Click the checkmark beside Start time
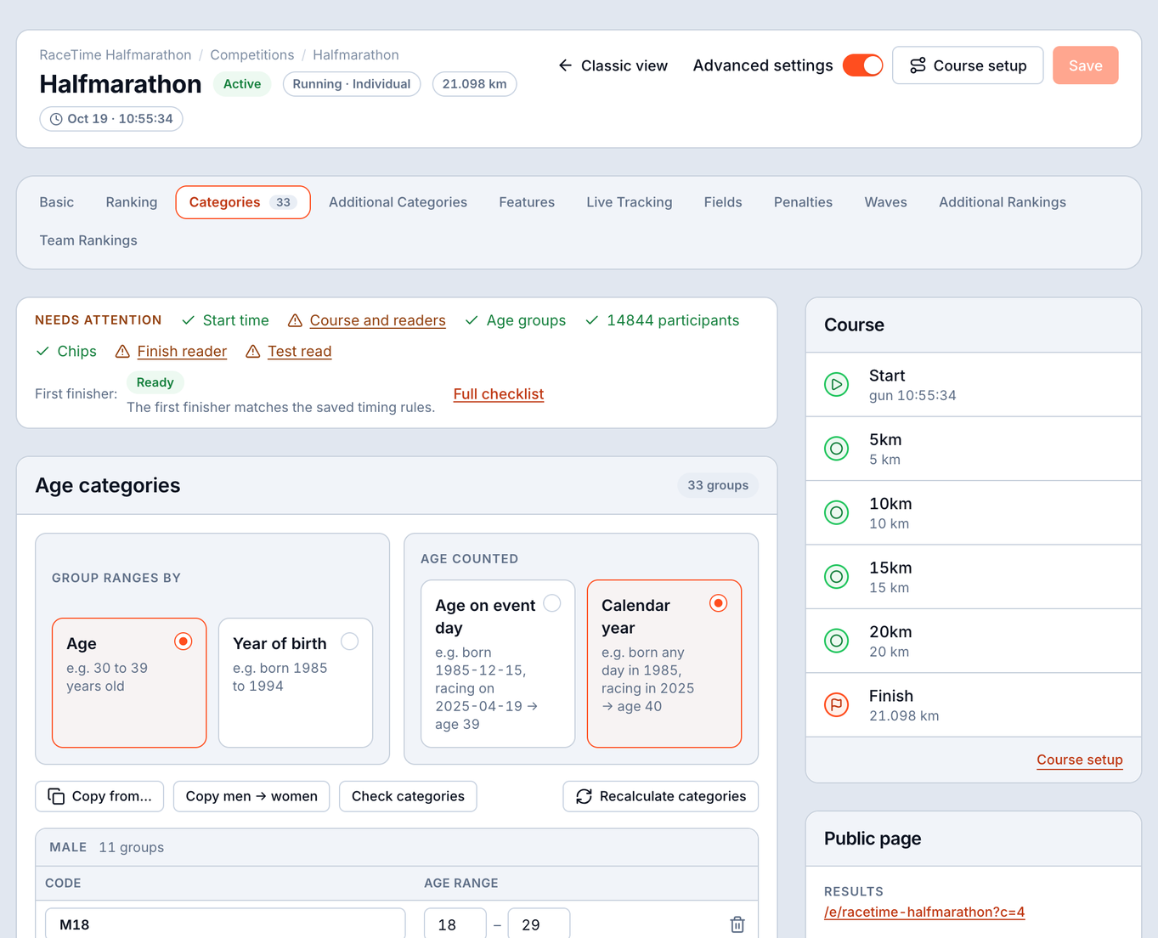1158x938 pixels. [x=189, y=320]
